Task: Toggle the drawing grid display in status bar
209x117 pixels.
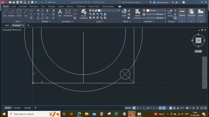Action: [134, 108]
